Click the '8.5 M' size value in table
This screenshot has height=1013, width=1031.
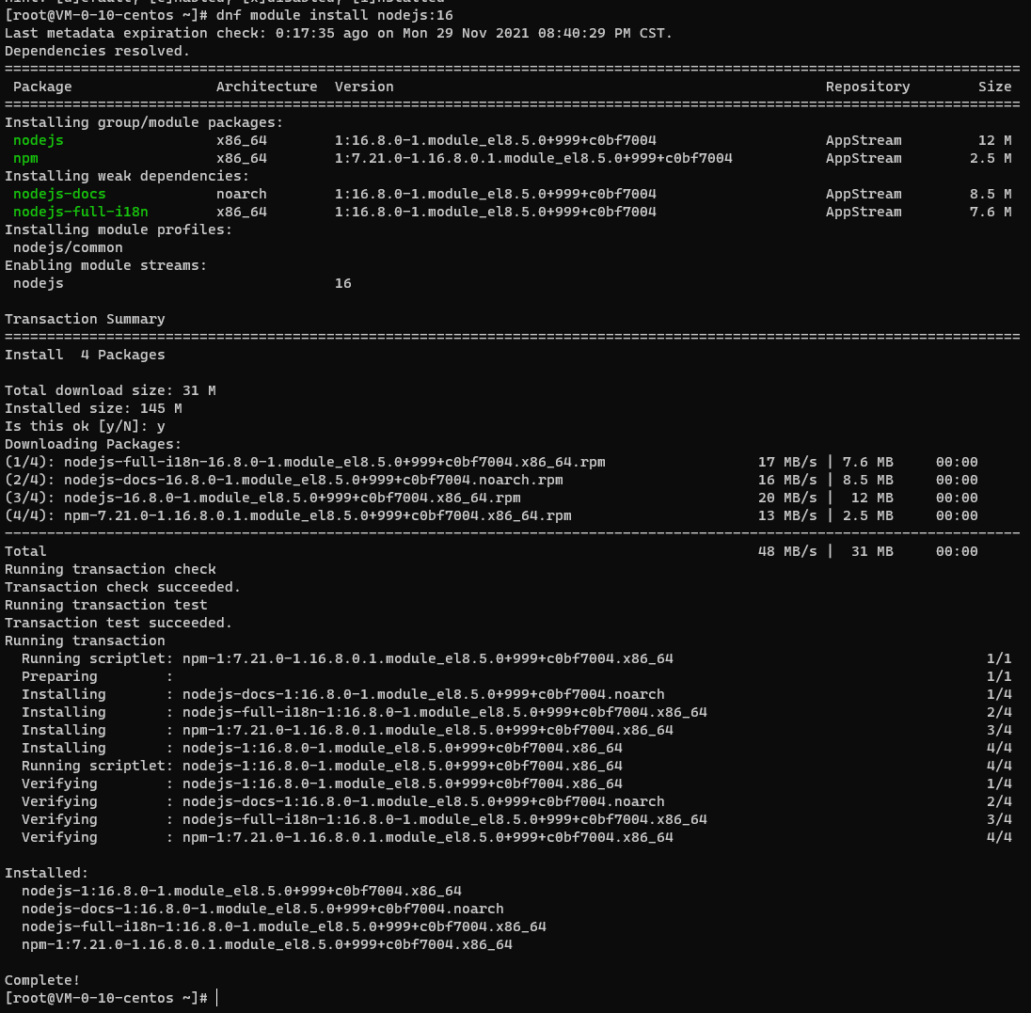point(991,194)
